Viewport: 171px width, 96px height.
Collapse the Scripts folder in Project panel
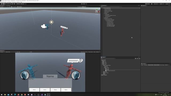[102, 64]
